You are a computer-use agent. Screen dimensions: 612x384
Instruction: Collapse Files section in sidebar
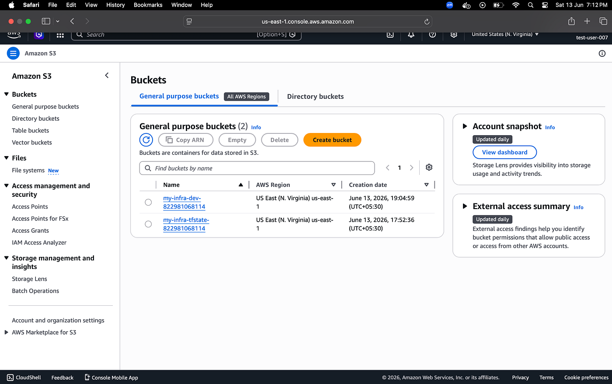click(7, 158)
